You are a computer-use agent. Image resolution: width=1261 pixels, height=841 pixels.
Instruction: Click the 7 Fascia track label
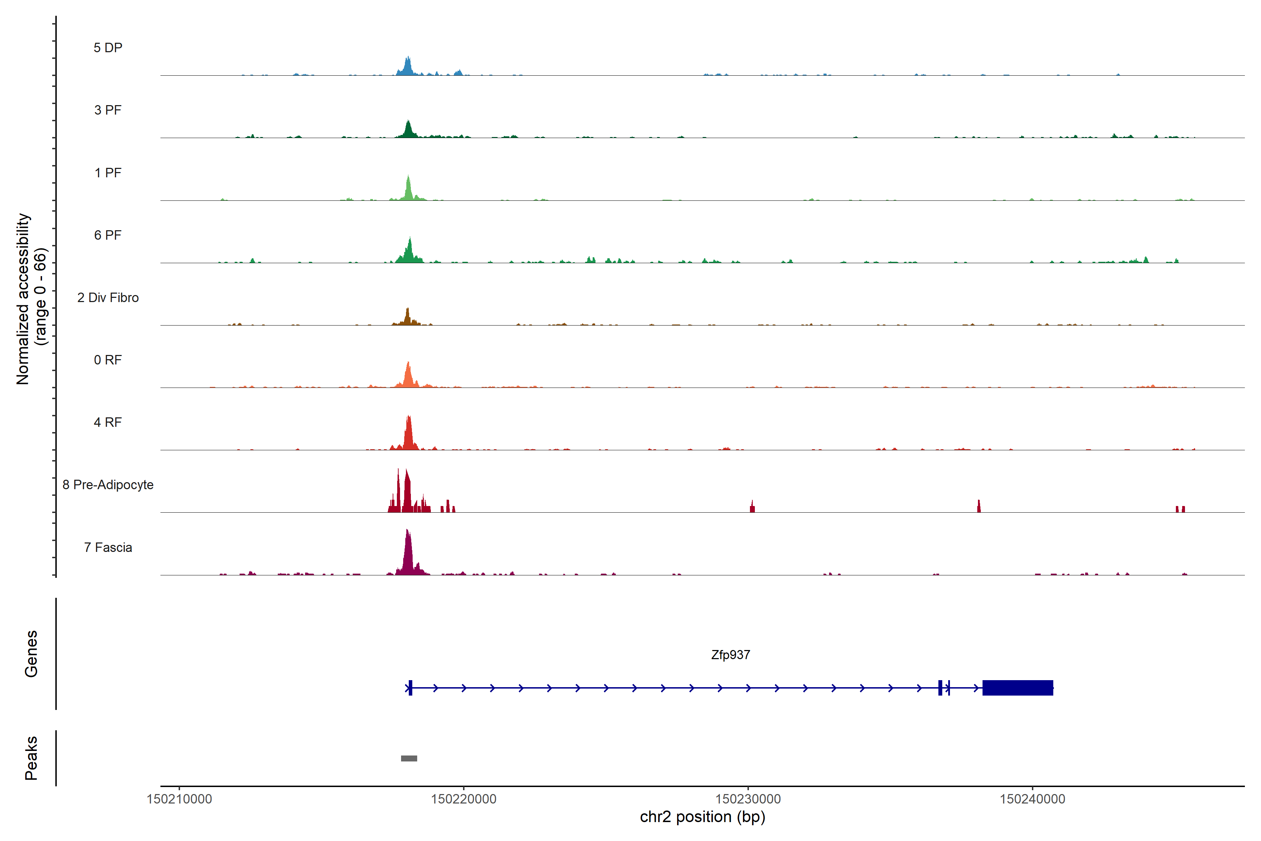tap(108, 547)
